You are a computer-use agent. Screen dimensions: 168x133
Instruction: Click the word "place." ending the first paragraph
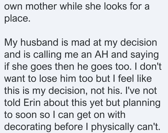click(x=17, y=18)
